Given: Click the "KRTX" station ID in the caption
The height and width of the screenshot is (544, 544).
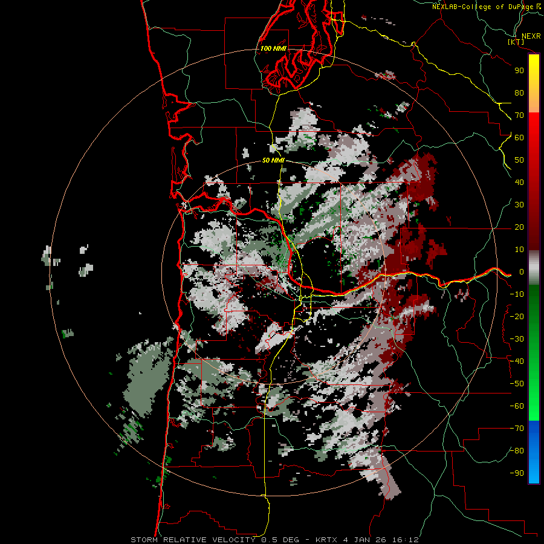Looking at the screenshot, I should 328,540.
